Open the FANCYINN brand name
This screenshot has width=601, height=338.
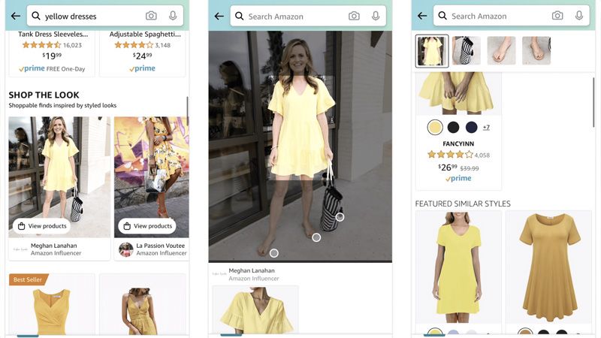click(x=458, y=143)
